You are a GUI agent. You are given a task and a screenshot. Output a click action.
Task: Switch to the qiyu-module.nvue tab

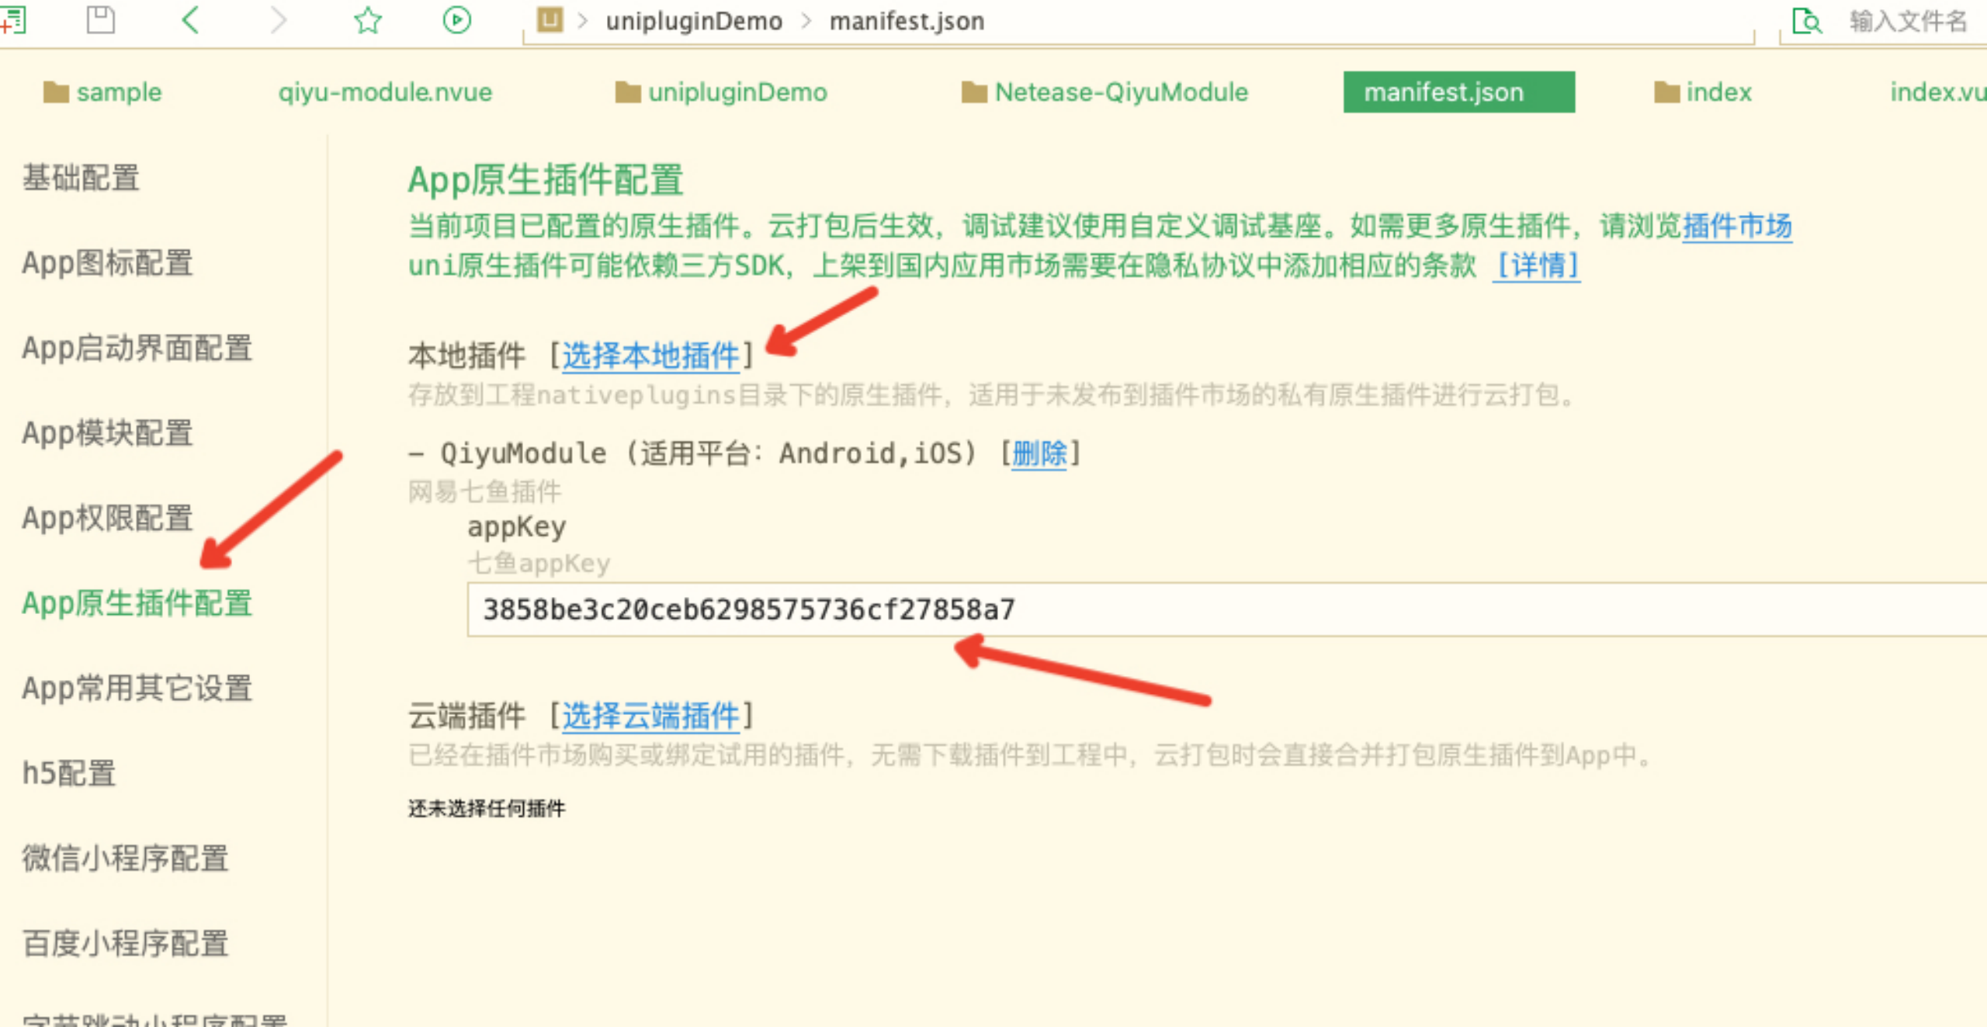click(385, 92)
